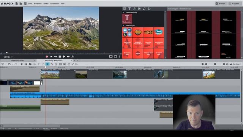This screenshot has height=137, width=243.
Task: Open the store shopping cart tab
Action: coord(149,9)
